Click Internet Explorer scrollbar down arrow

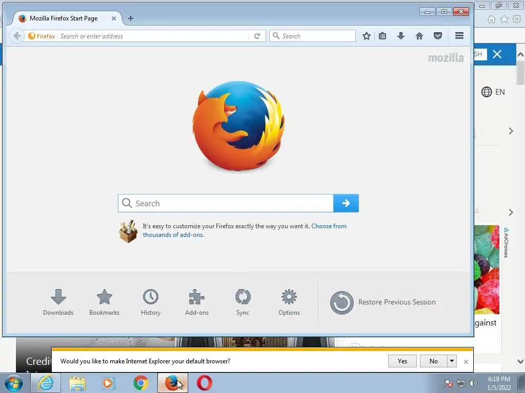click(520, 361)
